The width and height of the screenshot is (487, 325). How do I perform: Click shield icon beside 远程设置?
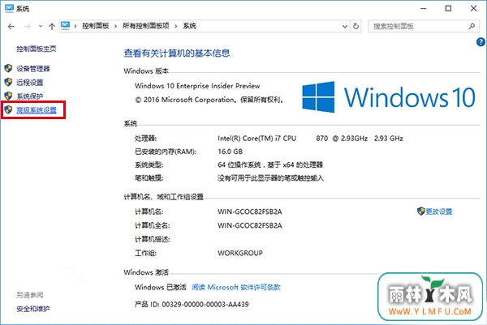coord(8,82)
